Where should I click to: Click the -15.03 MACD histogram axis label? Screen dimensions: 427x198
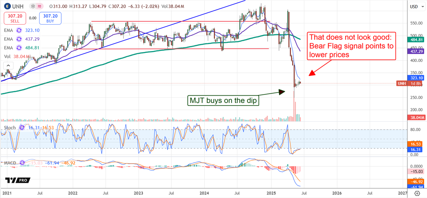[416, 171]
